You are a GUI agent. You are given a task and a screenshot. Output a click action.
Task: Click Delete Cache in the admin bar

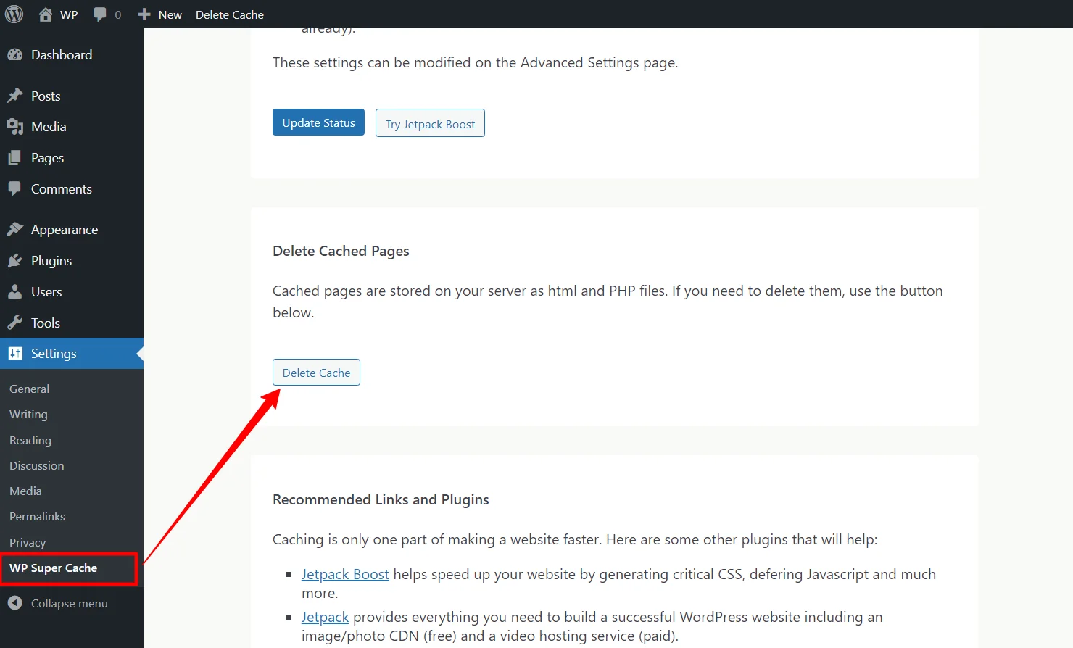tap(229, 14)
